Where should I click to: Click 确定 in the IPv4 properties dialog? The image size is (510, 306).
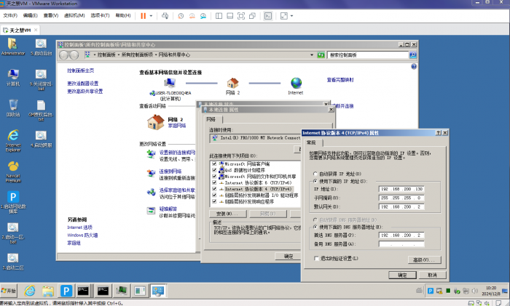coord(402,275)
